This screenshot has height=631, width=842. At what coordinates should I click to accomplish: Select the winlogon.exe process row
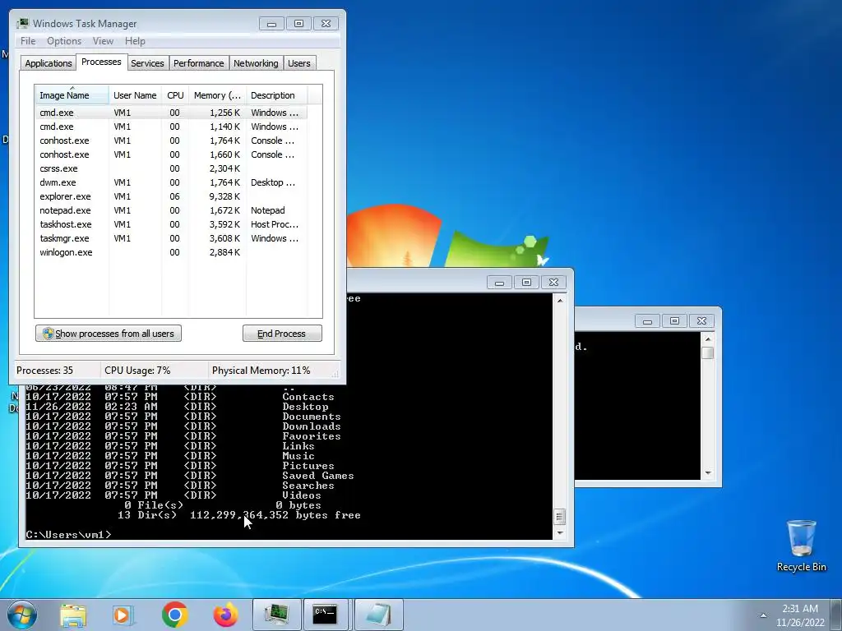coord(171,252)
